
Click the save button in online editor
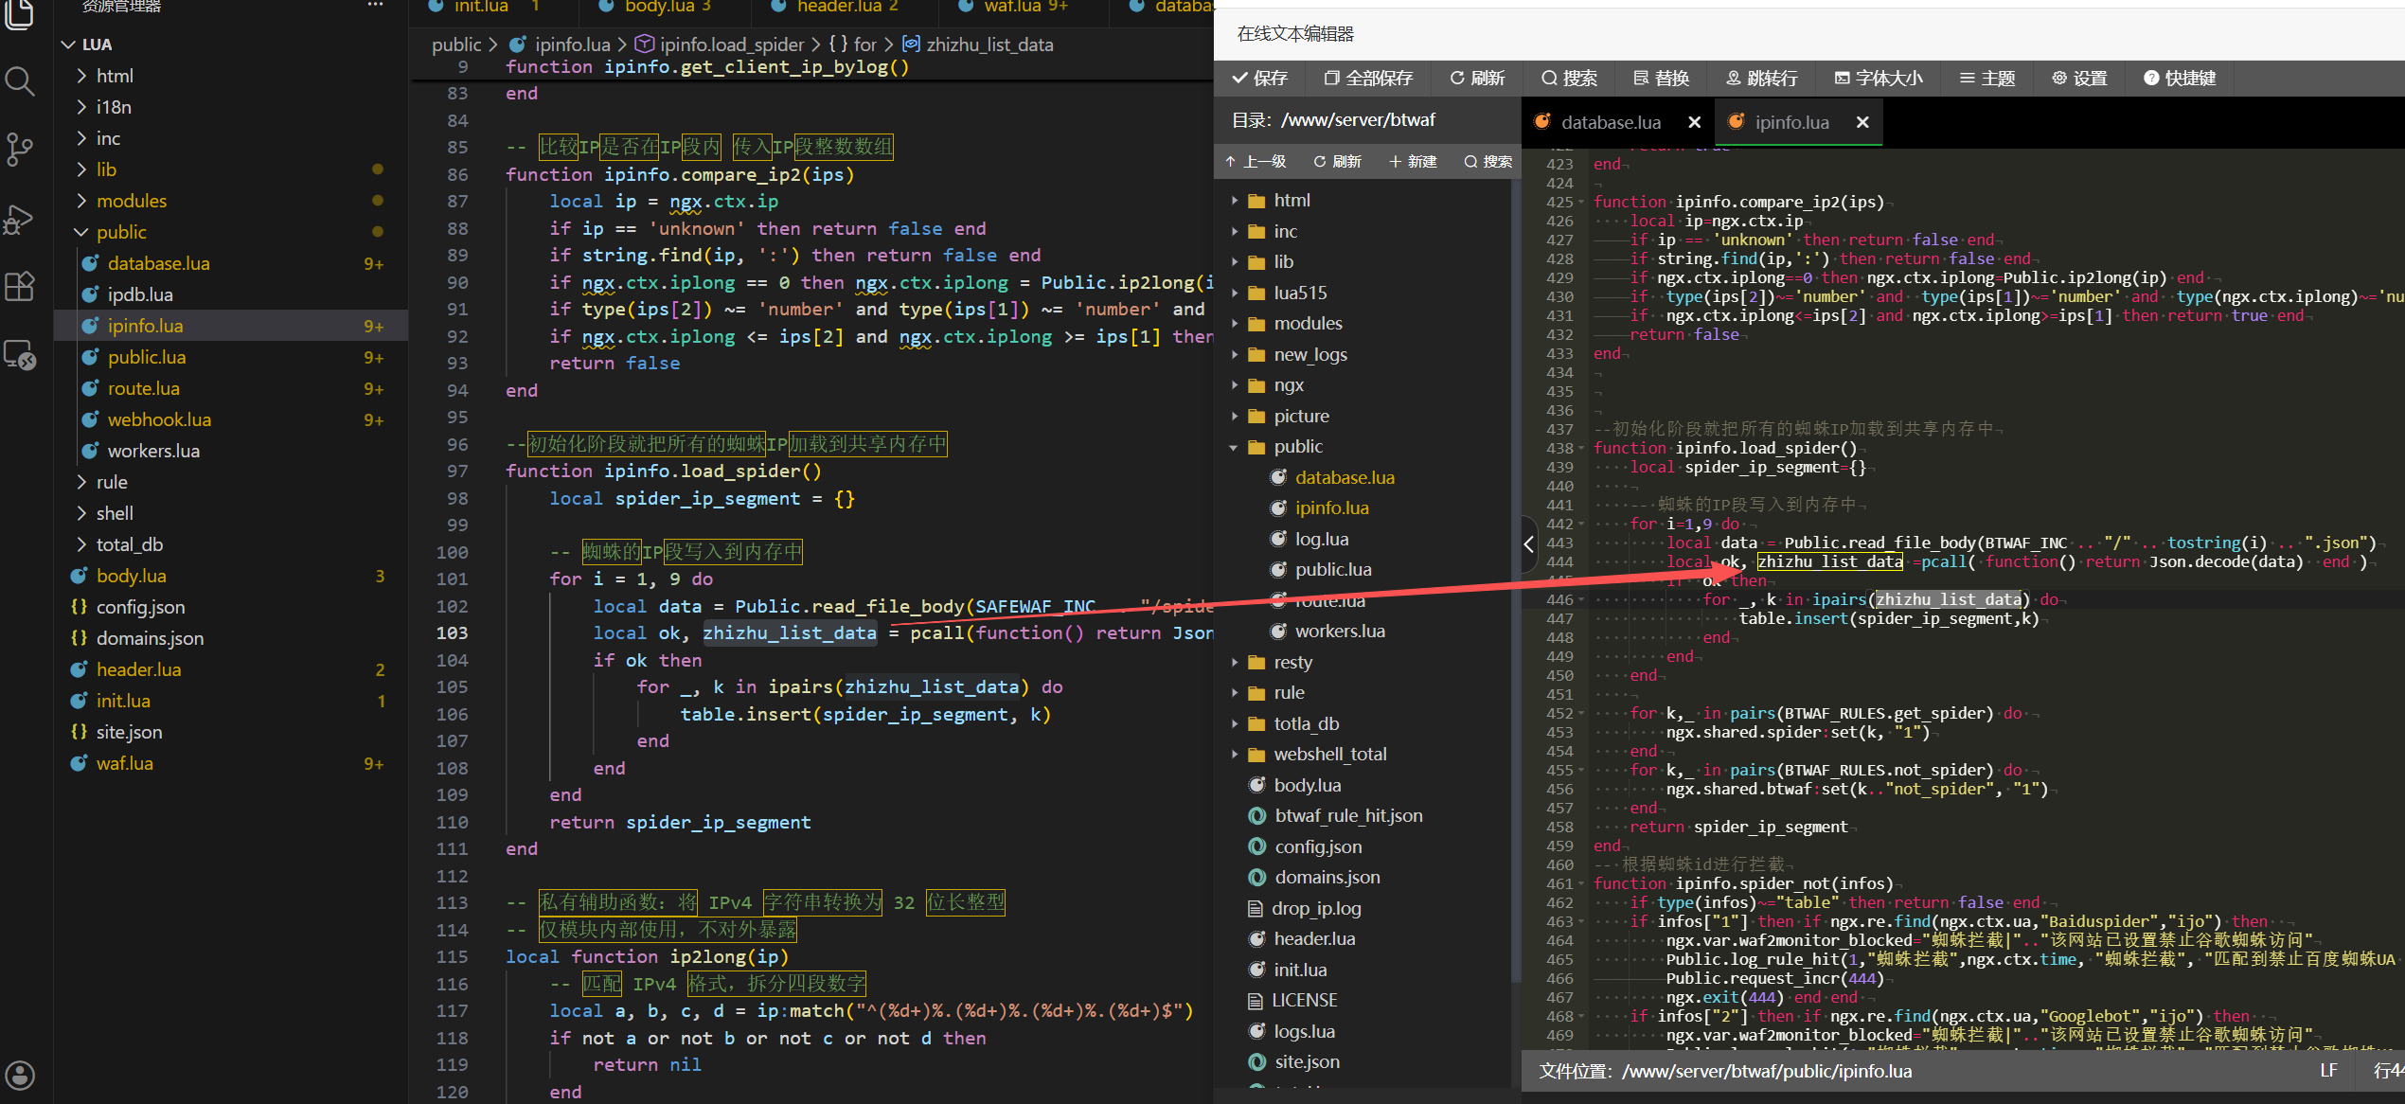1260,79
